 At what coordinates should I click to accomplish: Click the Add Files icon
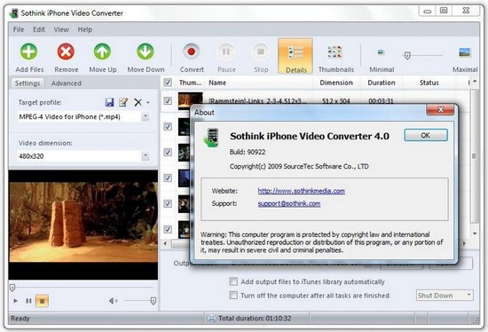pyautogui.click(x=29, y=51)
